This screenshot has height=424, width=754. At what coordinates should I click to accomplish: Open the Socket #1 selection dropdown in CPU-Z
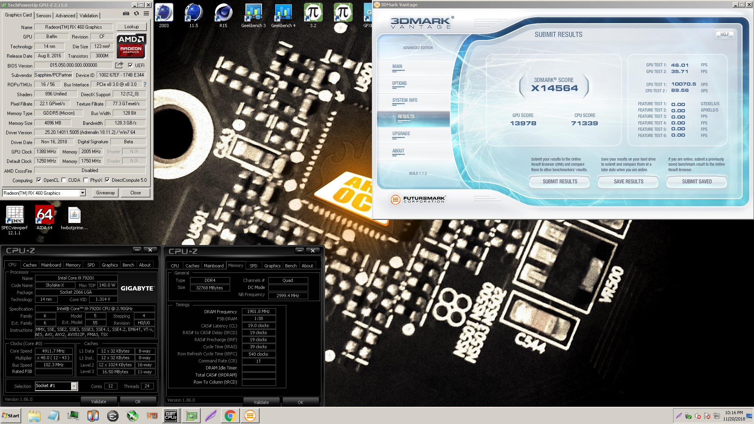coord(74,386)
